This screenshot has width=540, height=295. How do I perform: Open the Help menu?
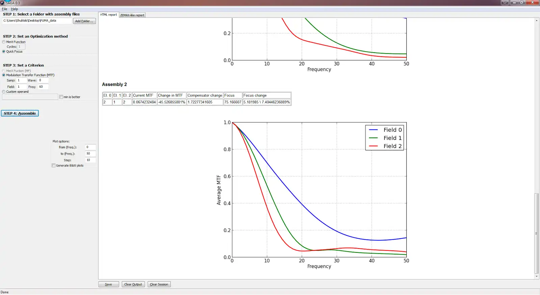pyautogui.click(x=14, y=9)
